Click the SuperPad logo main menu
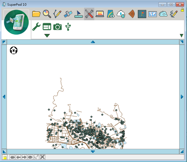 [x=16, y=22]
